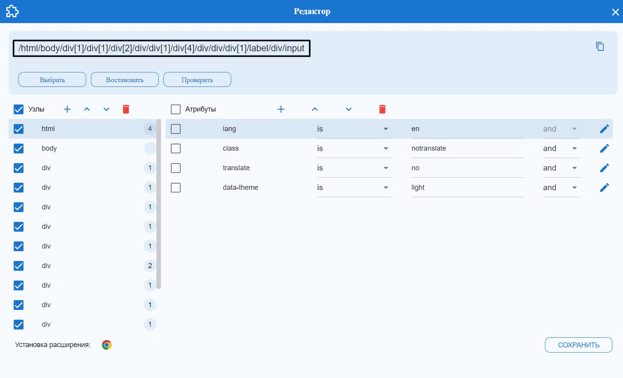Edit the 'light' value field
The image size is (623, 378).
468,187
